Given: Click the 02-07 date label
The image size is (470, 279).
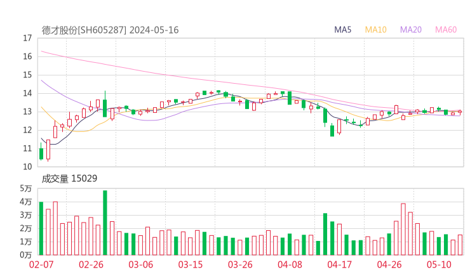Looking at the screenshot, I should click(41, 264).
